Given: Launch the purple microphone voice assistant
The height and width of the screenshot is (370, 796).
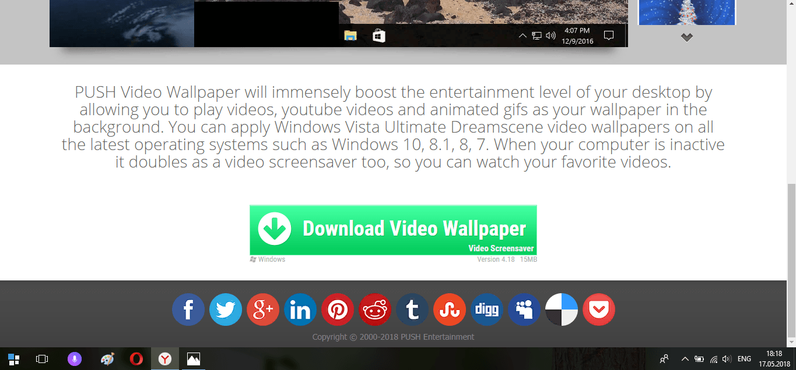Looking at the screenshot, I should pyautogui.click(x=74, y=359).
